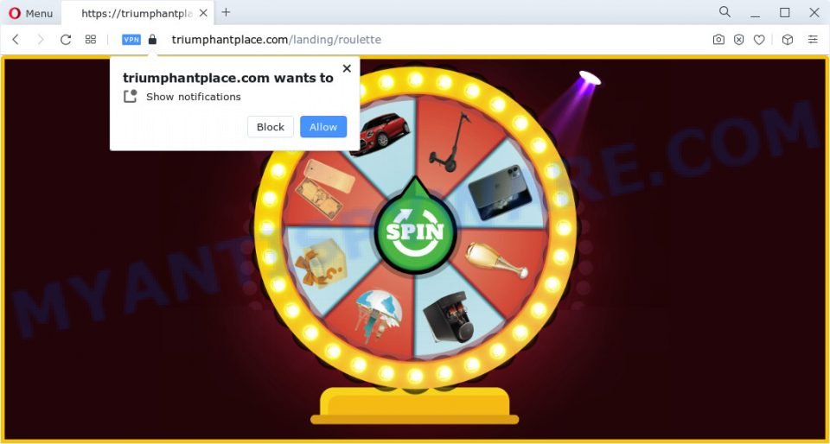Go back with the left arrow
Image resolution: width=830 pixels, height=444 pixels.
coord(16,40)
